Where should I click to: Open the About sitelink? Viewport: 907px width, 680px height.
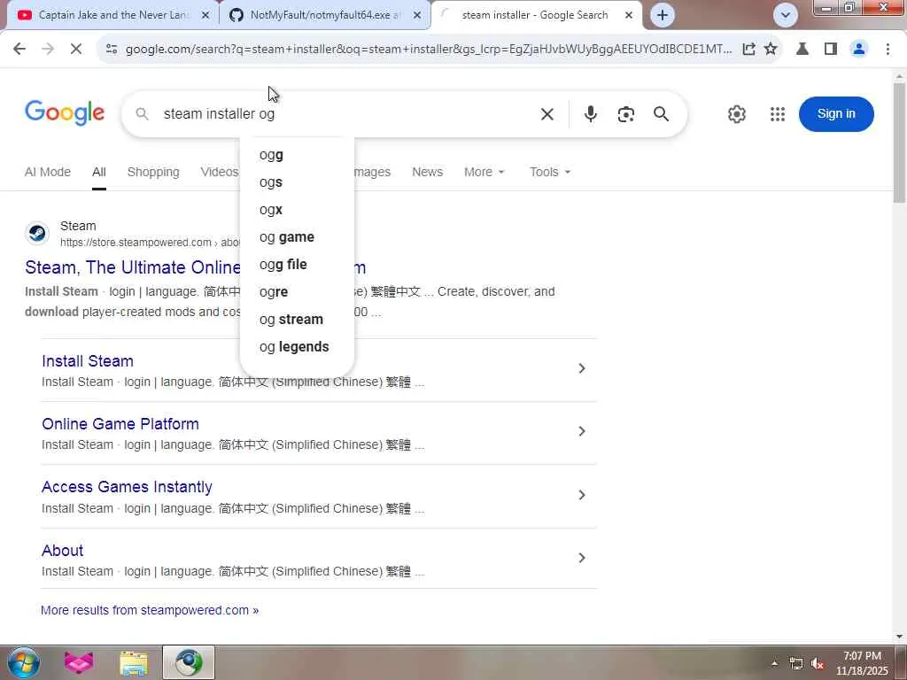point(63,551)
